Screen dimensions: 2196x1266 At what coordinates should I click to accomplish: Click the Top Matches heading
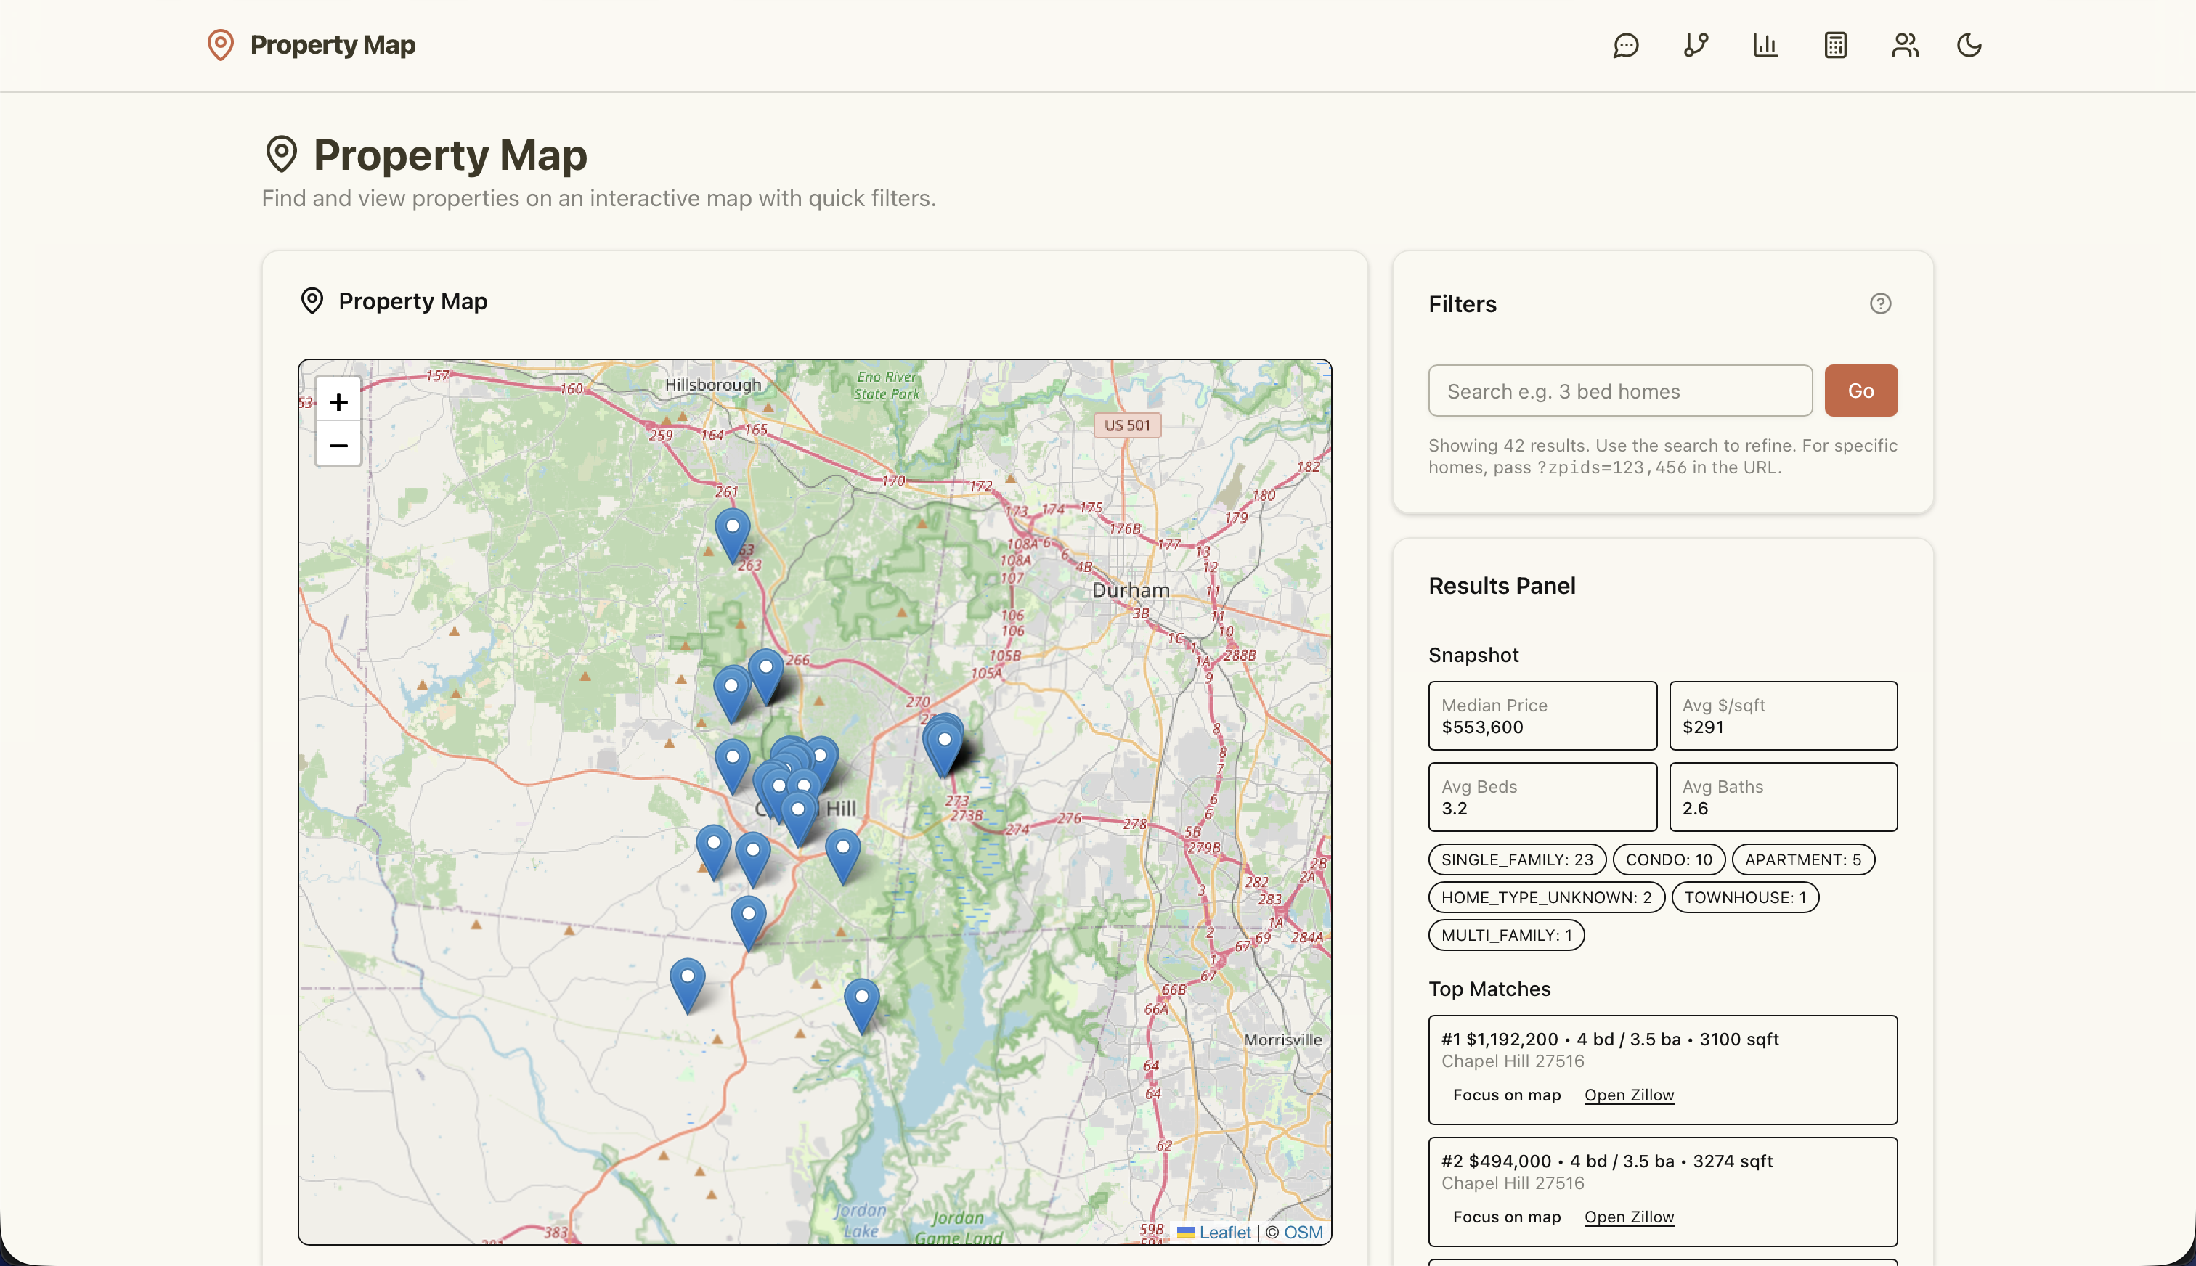click(1489, 989)
